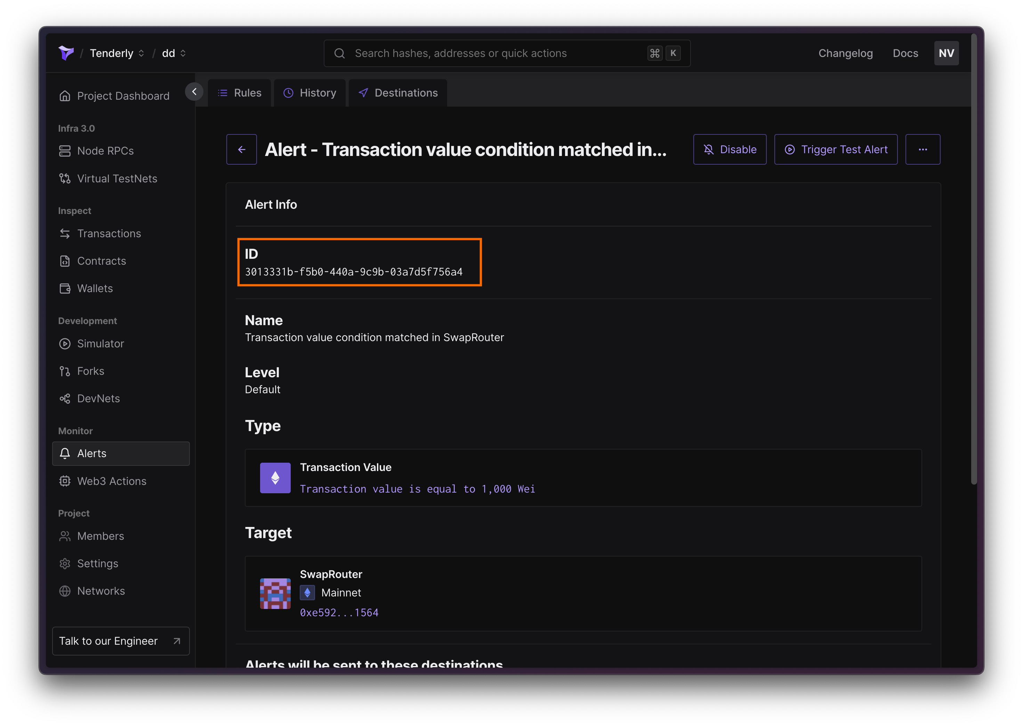This screenshot has height=726, width=1023.
Task: Click the command key shortcut badge
Action: pyautogui.click(x=655, y=53)
